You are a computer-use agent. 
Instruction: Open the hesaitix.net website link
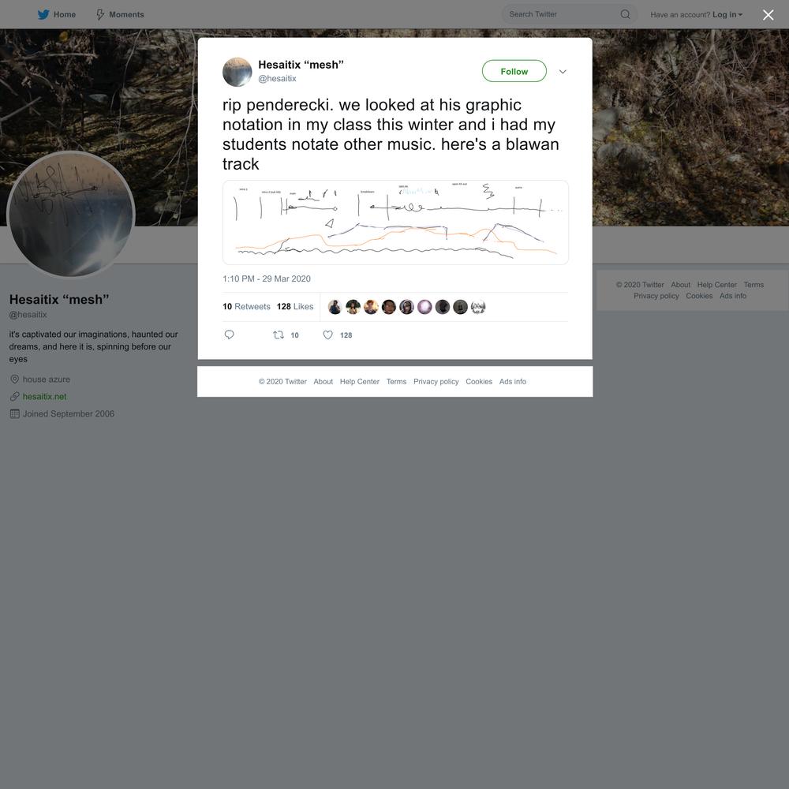click(44, 397)
